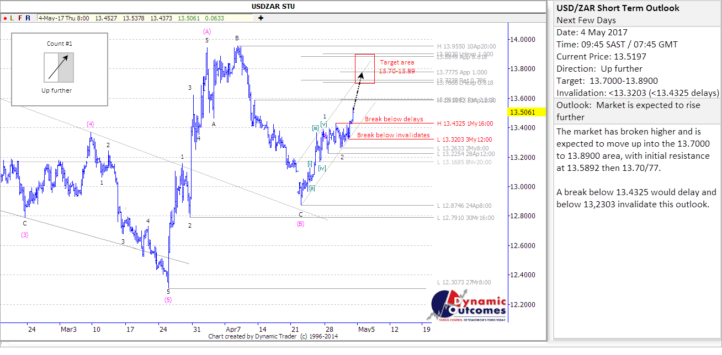This screenshot has height=355, width=722.
Task: Click the black plus crosshair icon
Action: (x=261, y=18)
